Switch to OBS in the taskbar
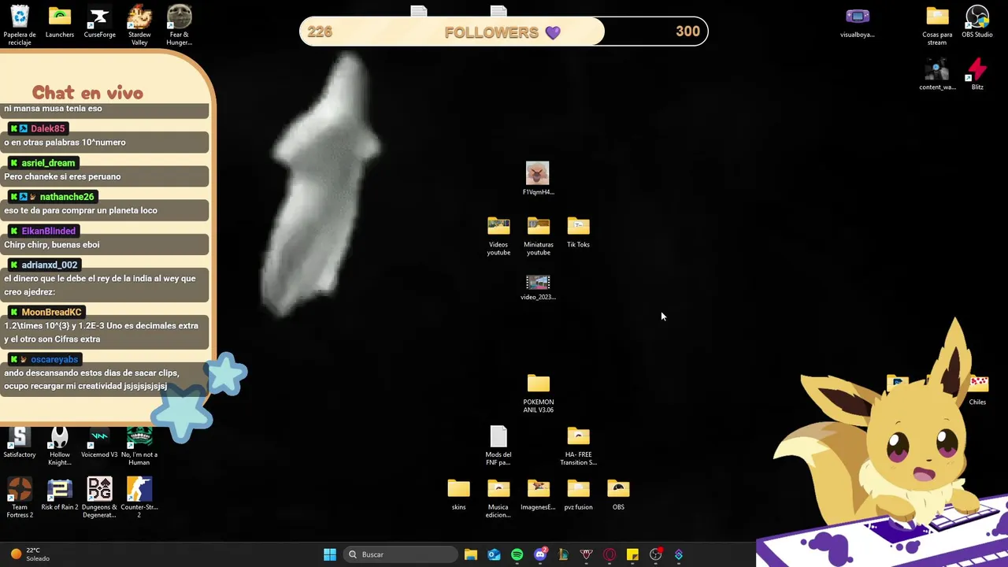This screenshot has height=567, width=1008. coord(655,554)
